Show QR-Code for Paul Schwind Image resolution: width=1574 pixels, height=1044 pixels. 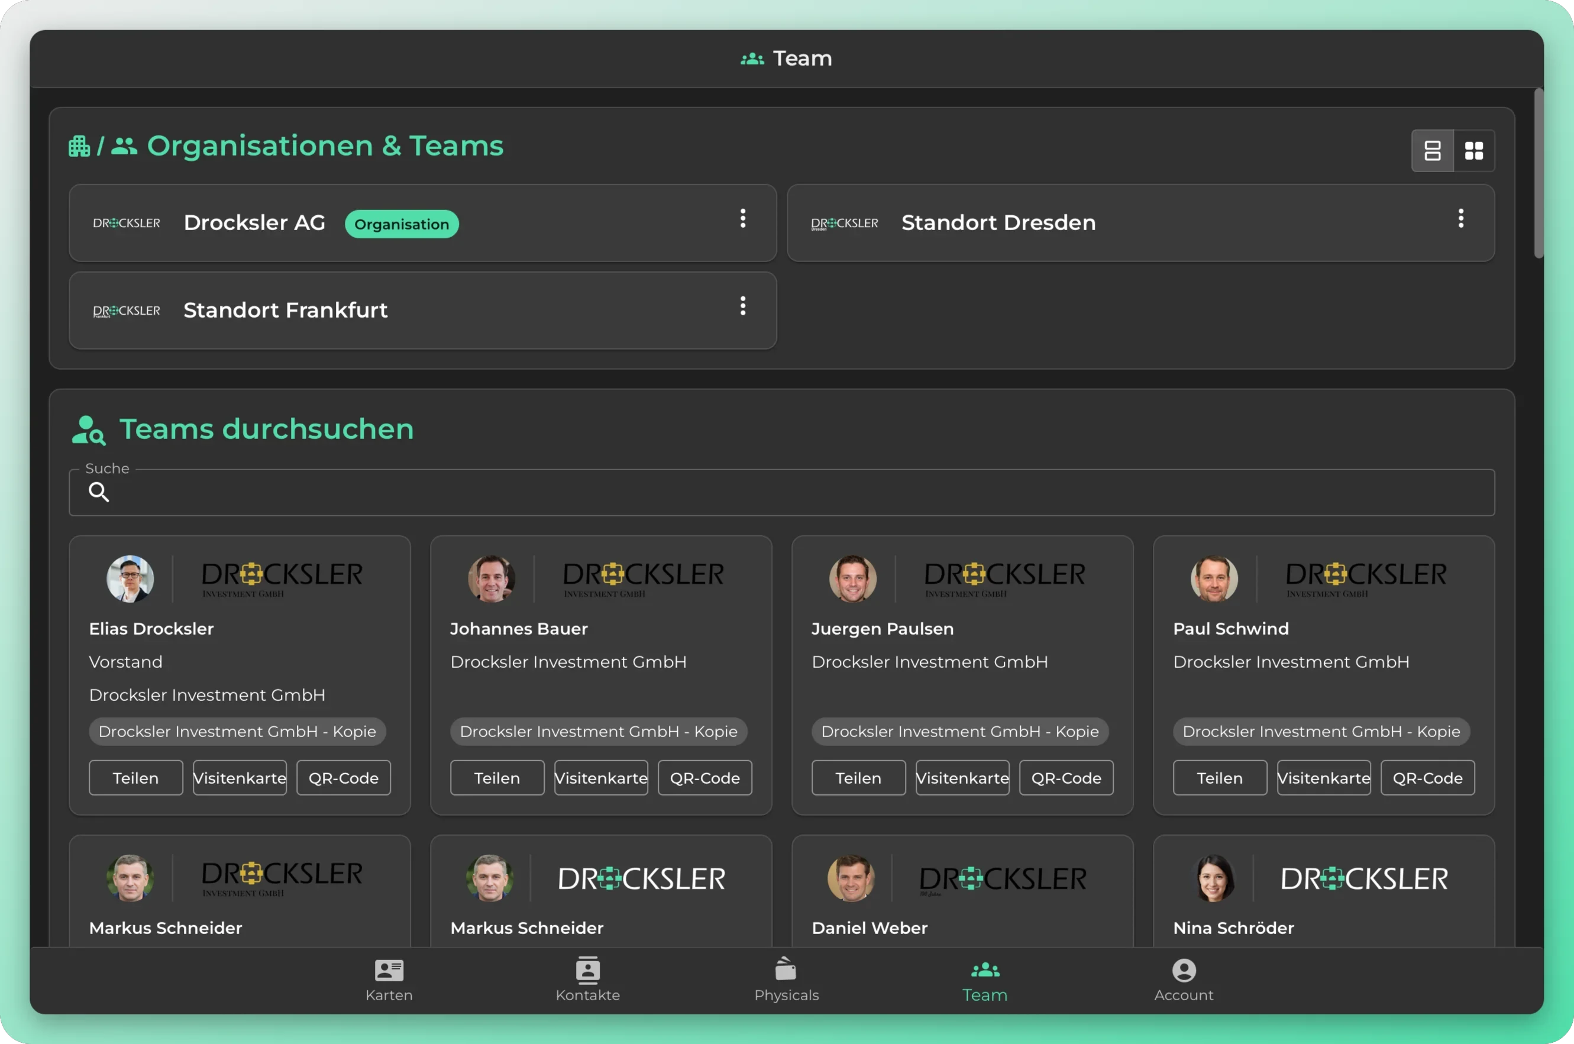1427,778
